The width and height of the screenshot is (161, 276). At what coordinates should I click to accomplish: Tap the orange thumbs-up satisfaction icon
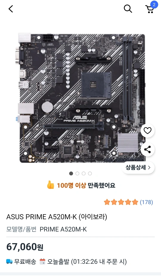pyautogui.click(x=50, y=185)
